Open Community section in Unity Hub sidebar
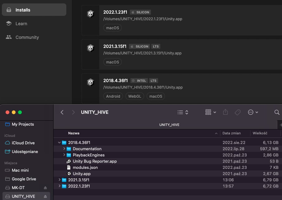Image resolution: width=282 pixels, height=200 pixels. [27, 37]
